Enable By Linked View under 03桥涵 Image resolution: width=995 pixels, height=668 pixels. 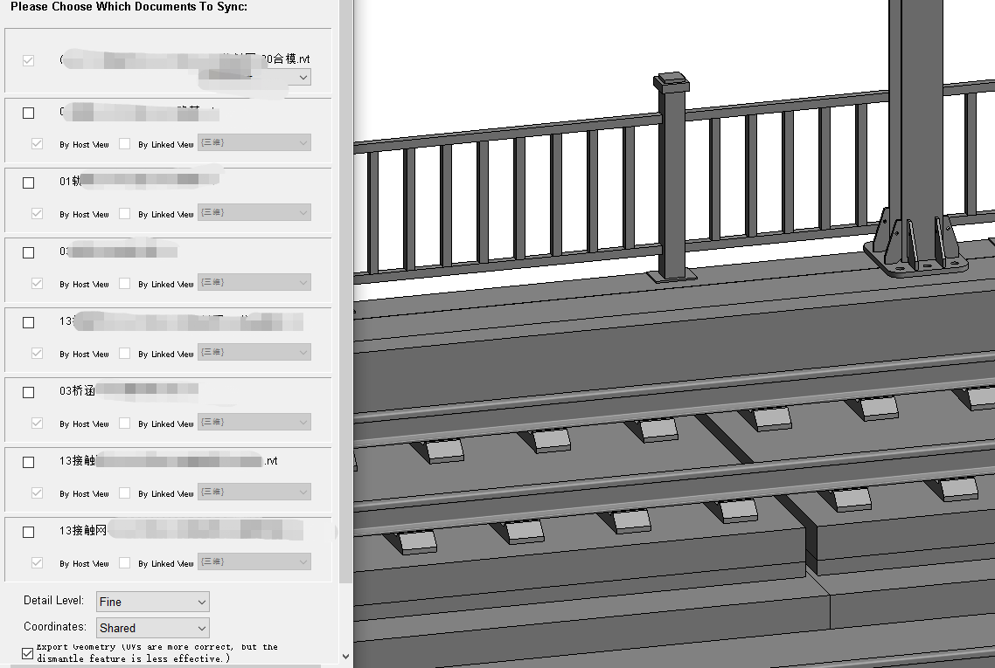point(125,424)
